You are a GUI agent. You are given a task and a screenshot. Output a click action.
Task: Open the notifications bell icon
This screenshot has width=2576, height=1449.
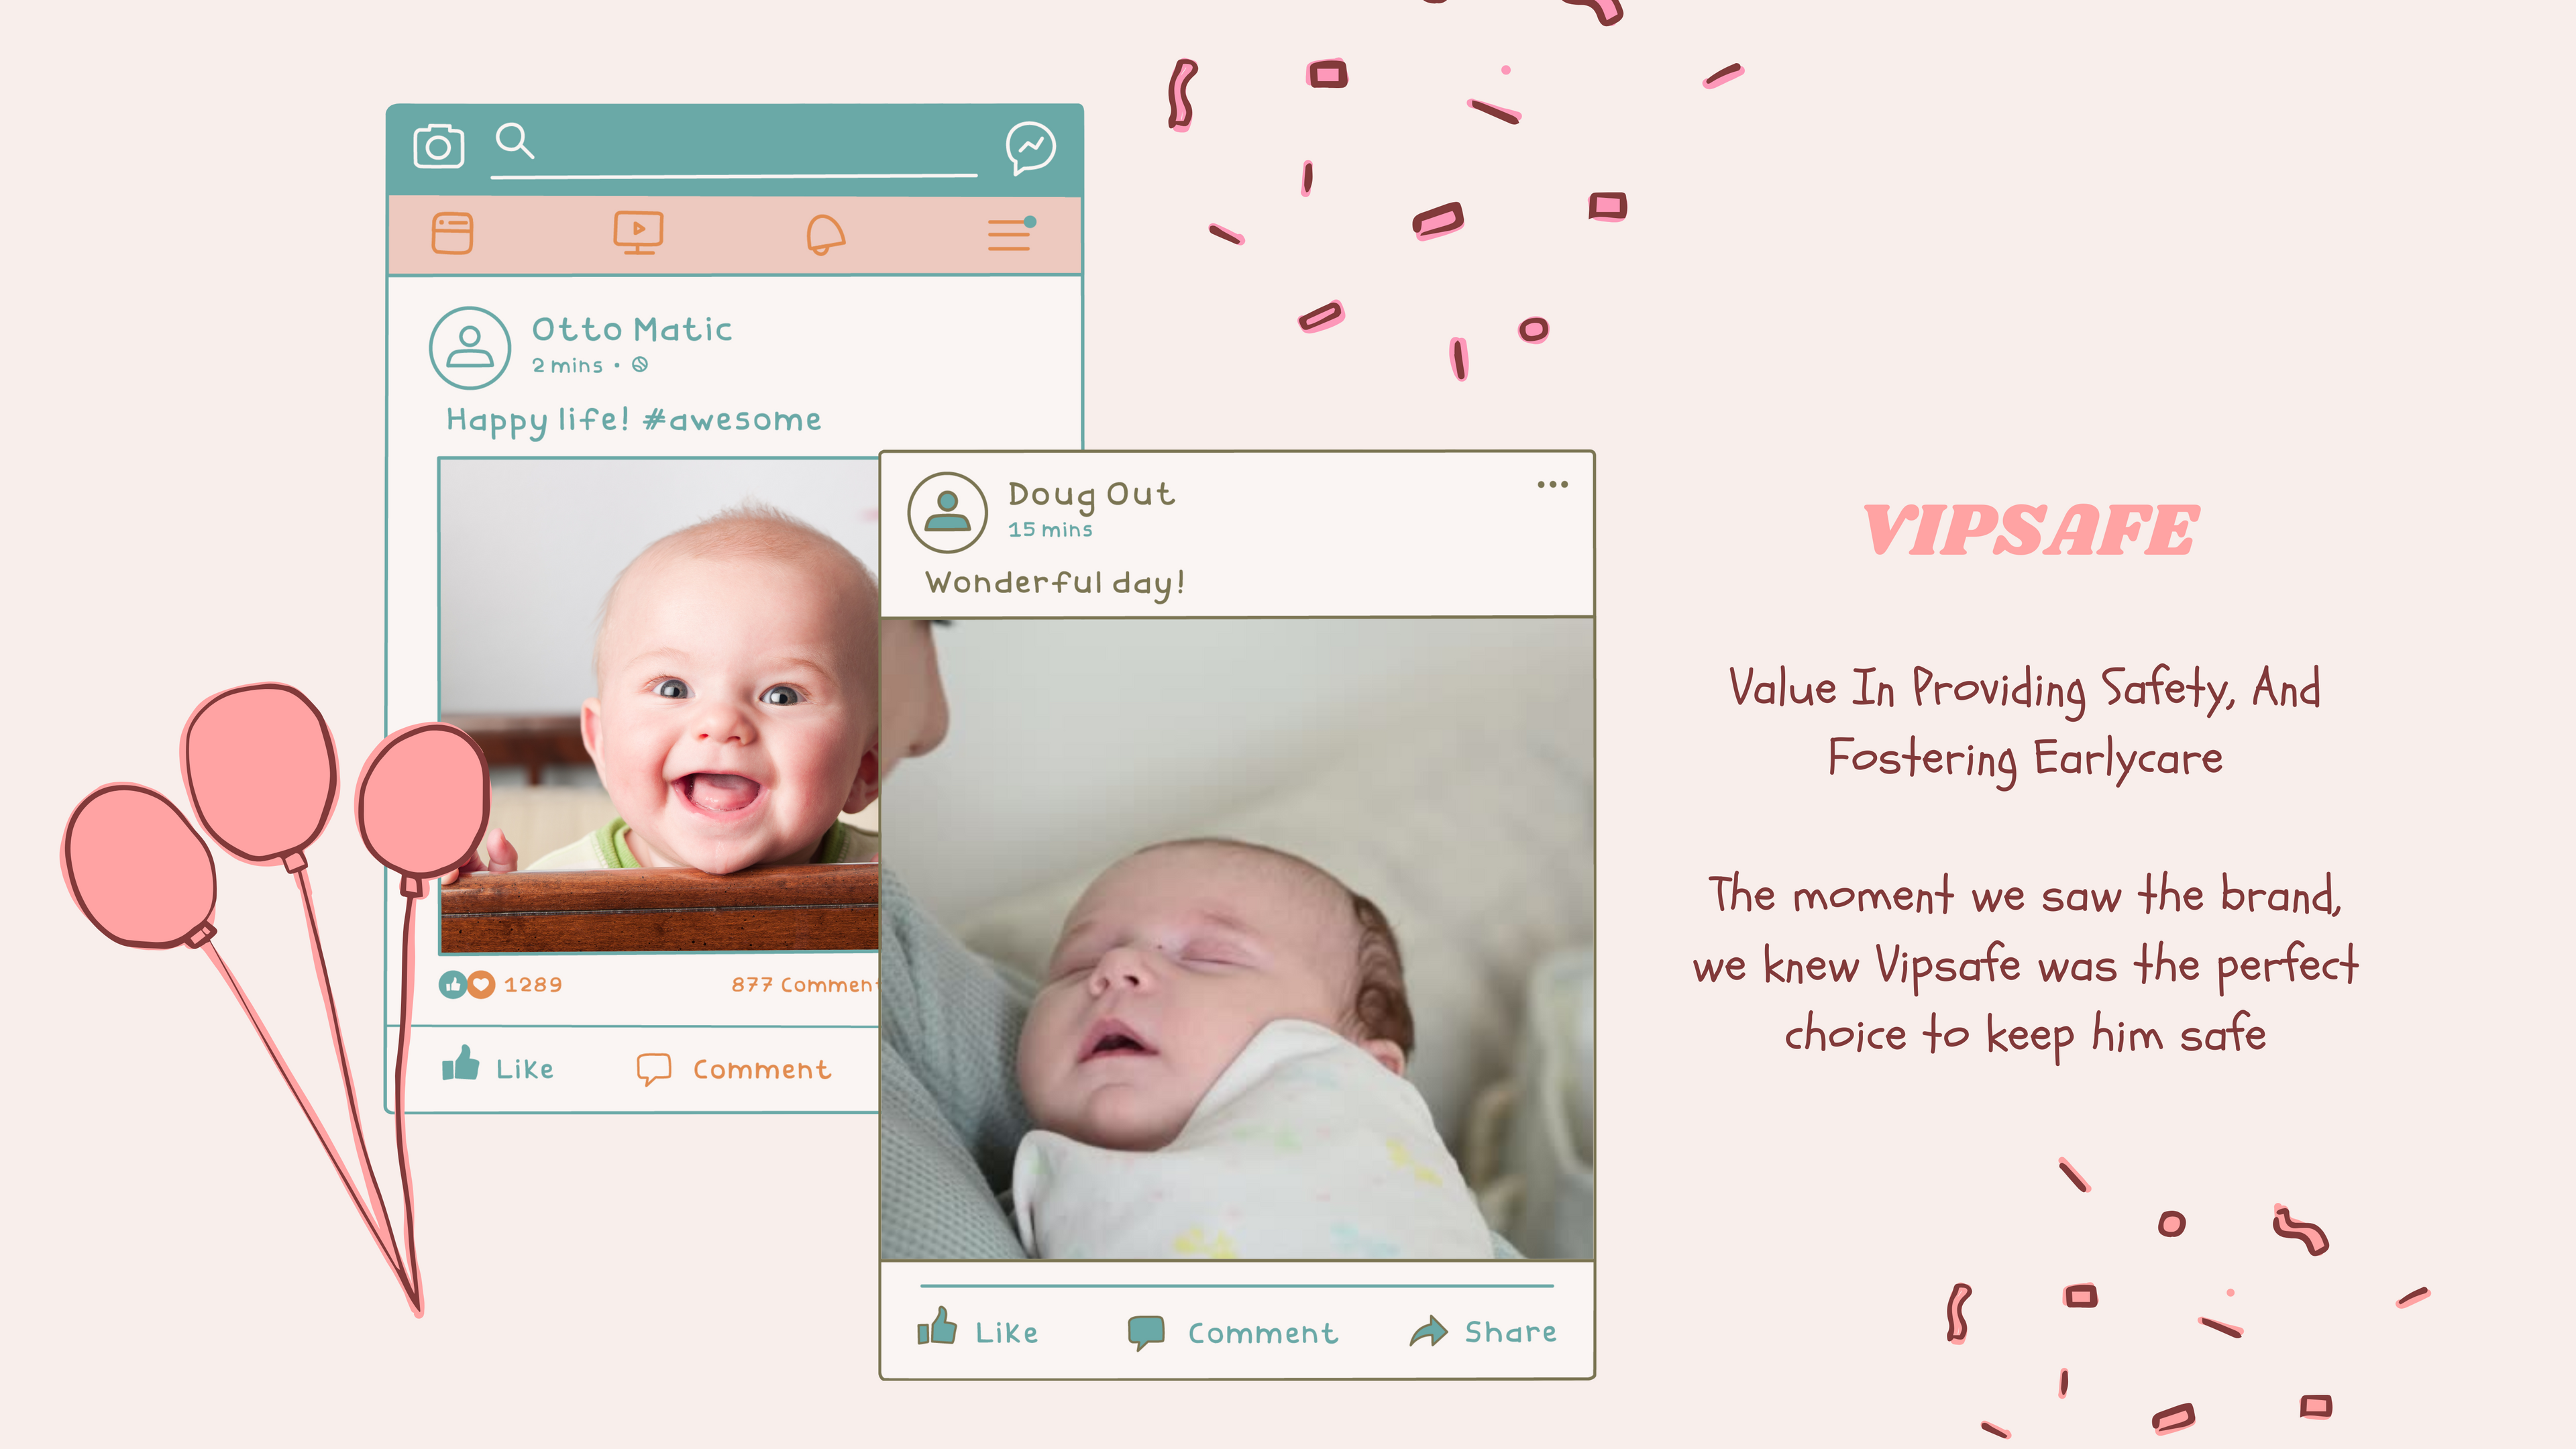(825, 235)
